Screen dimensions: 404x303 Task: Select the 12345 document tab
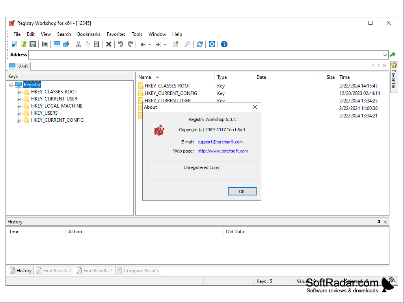pos(19,66)
